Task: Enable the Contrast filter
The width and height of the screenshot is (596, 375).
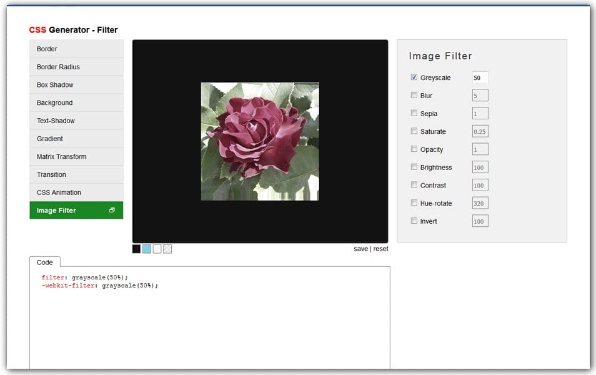Action: (x=414, y=185)
